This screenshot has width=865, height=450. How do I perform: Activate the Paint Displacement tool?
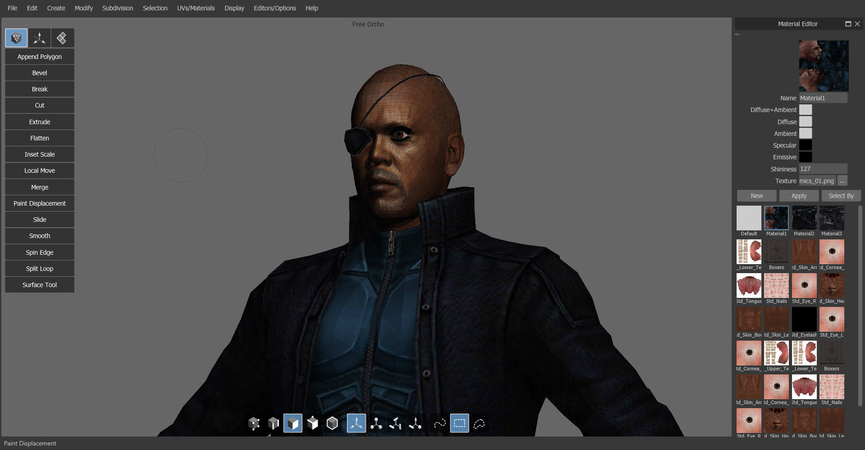tap(40, 203)
